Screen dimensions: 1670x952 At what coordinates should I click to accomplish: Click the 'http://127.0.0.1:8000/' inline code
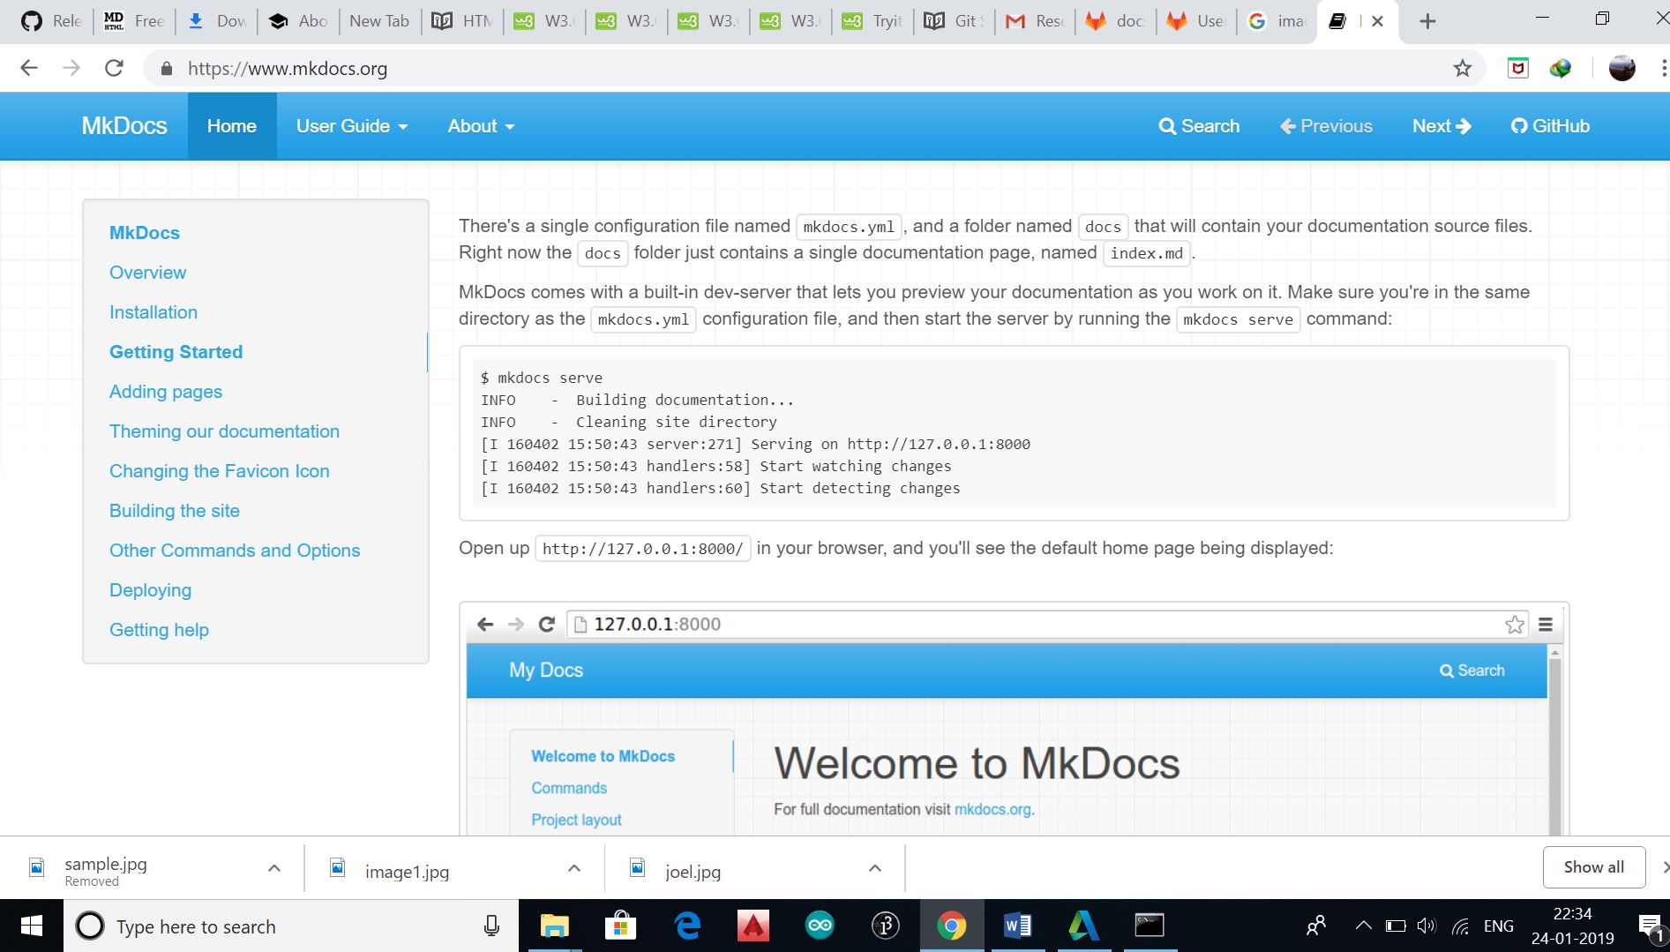tap(642, 549)
